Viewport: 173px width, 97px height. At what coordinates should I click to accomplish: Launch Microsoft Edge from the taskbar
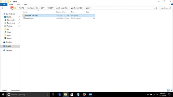point(59,95)
